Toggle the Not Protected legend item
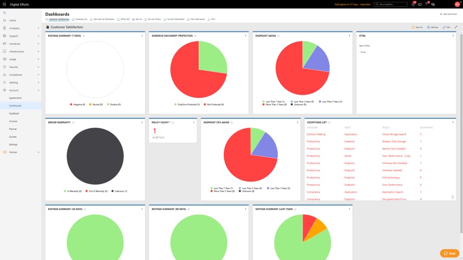The width and height of the screenshot is (463, 260). point(214,104)
